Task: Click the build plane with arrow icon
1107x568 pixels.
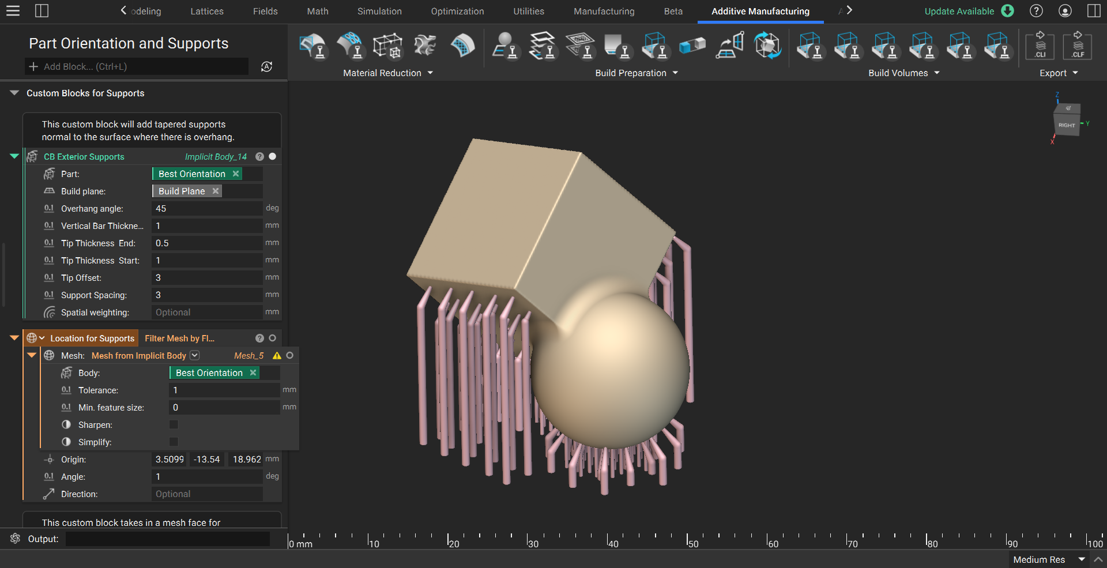Action: tap(730, 46)
